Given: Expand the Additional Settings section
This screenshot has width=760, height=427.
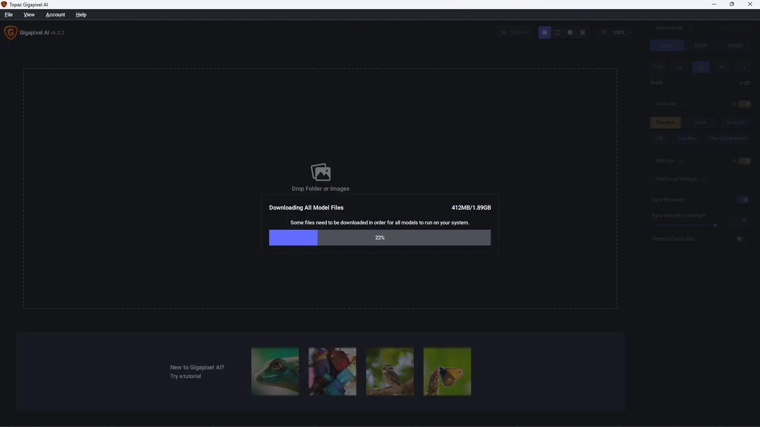Looking at the screenshot, I should (676, 179).
